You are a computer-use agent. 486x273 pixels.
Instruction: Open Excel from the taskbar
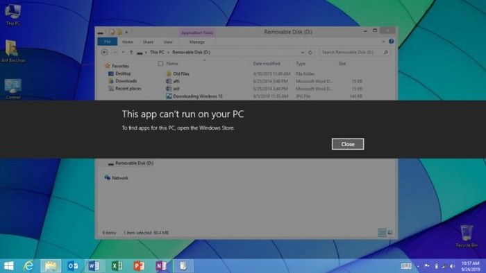click(117, 266)
